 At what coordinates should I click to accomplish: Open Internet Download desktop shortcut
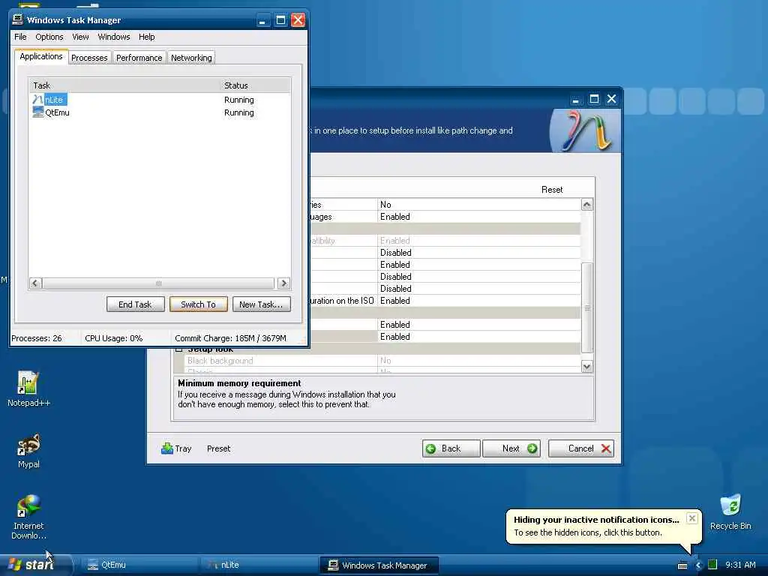(28, 517)
